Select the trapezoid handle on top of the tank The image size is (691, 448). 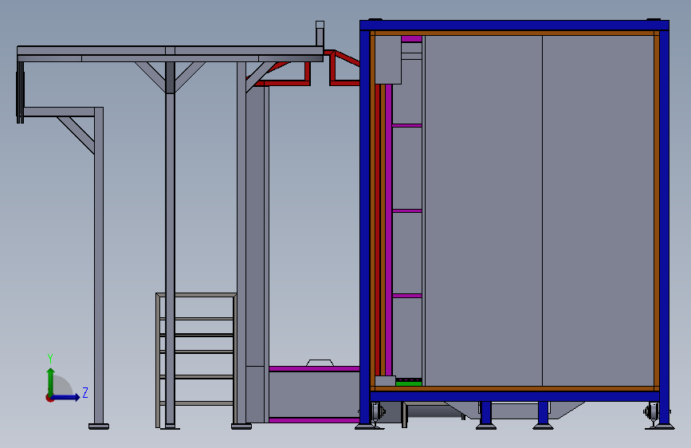pyautogui.click(x=320, y=363)
